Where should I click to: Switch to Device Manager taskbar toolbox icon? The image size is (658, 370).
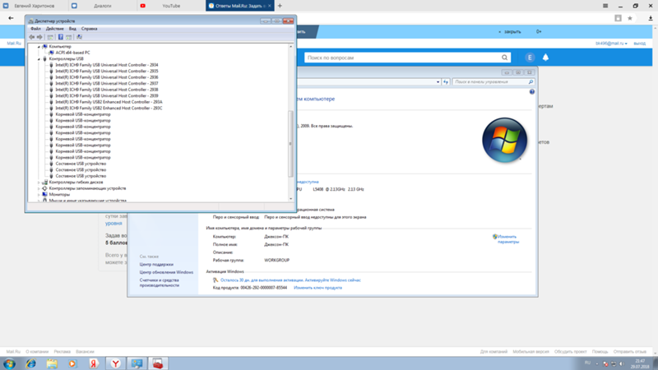pyautogui.click(x=158, y=363)
